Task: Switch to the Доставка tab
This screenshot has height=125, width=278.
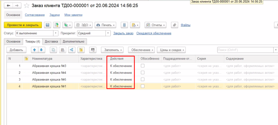Action: click(51, 41)
